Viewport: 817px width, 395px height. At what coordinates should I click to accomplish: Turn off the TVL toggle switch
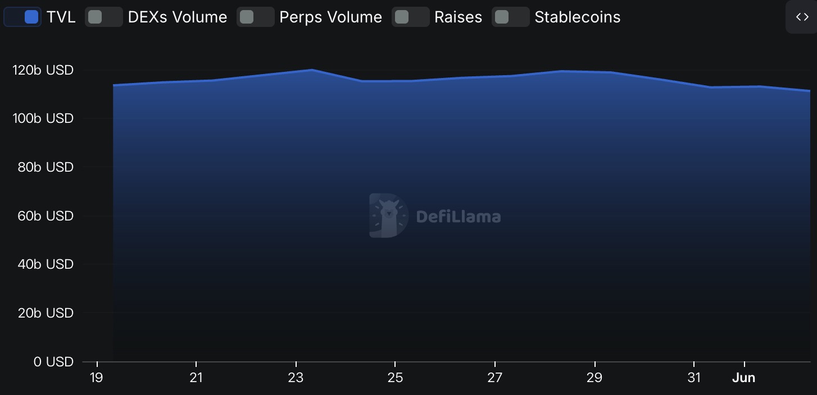[22, 17]
